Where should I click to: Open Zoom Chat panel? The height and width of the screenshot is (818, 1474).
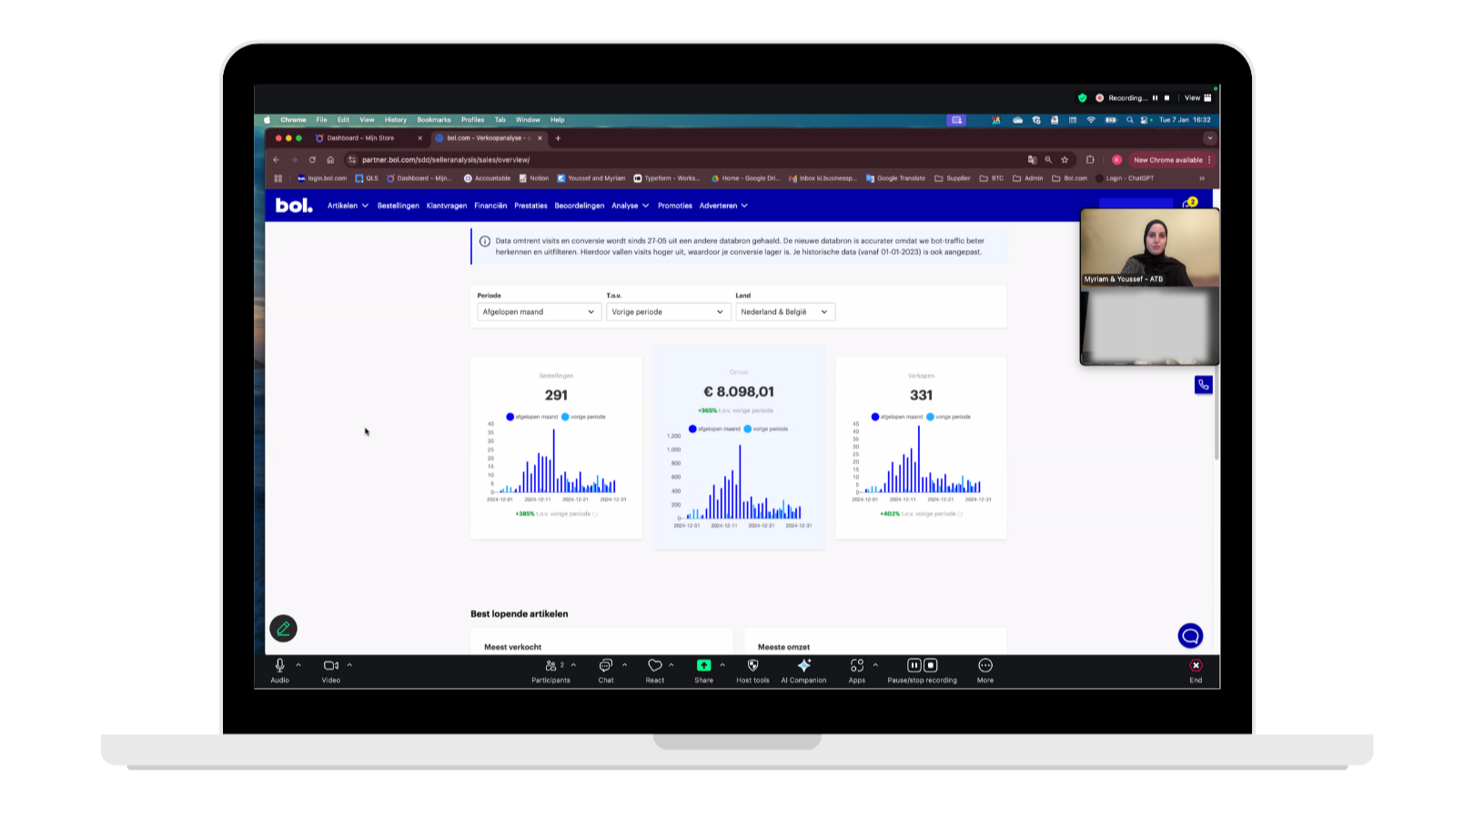click(606, 671)
